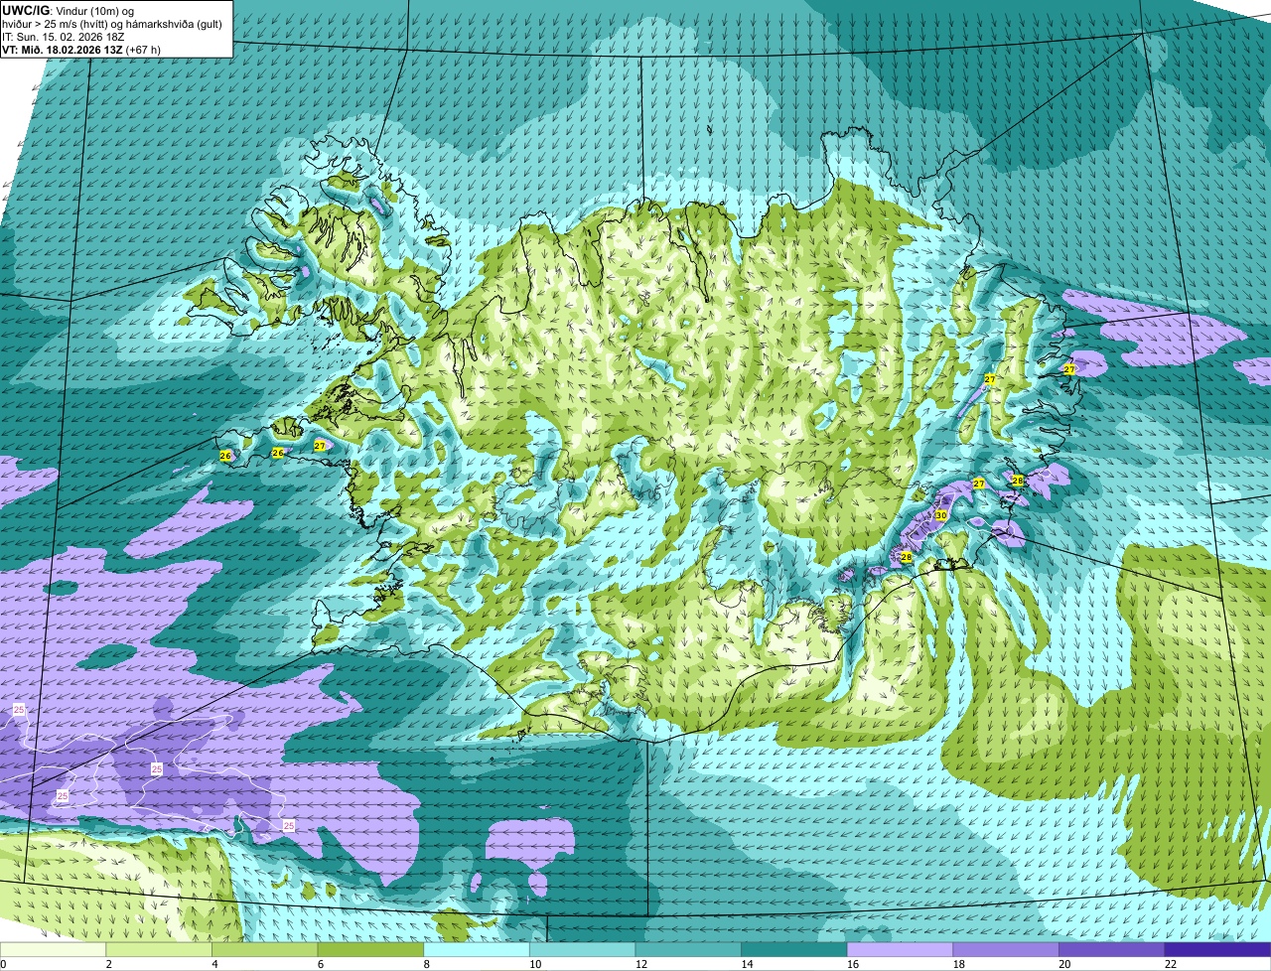Select the 14–16 m/s dark teal swatch
The height and width of the screenshot is (971, 1271).
click(x=794, y=950)
